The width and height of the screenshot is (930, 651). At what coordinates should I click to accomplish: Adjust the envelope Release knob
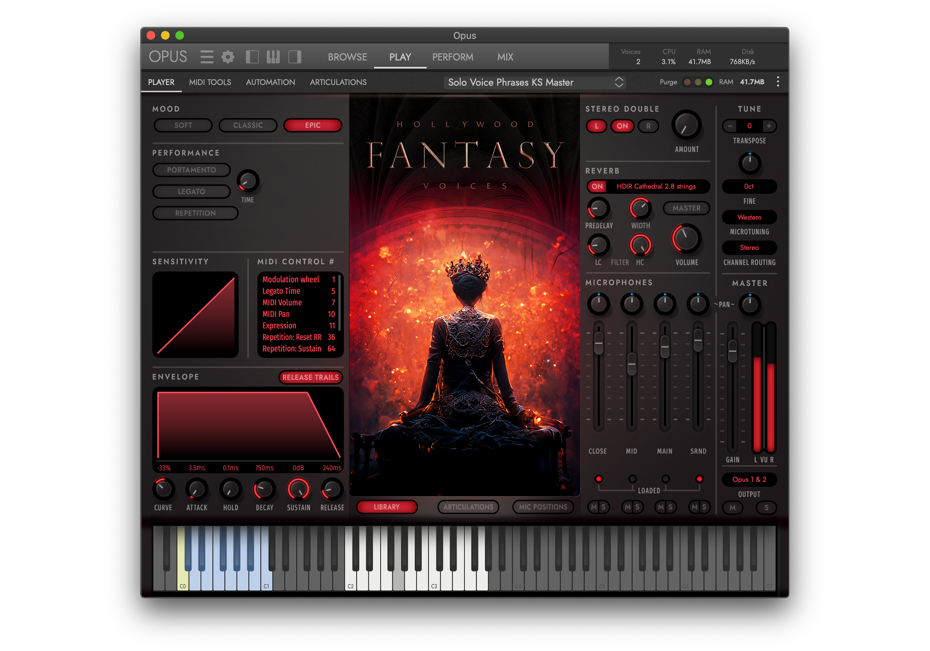point(332,490)
